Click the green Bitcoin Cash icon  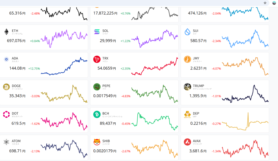point(97,115)
